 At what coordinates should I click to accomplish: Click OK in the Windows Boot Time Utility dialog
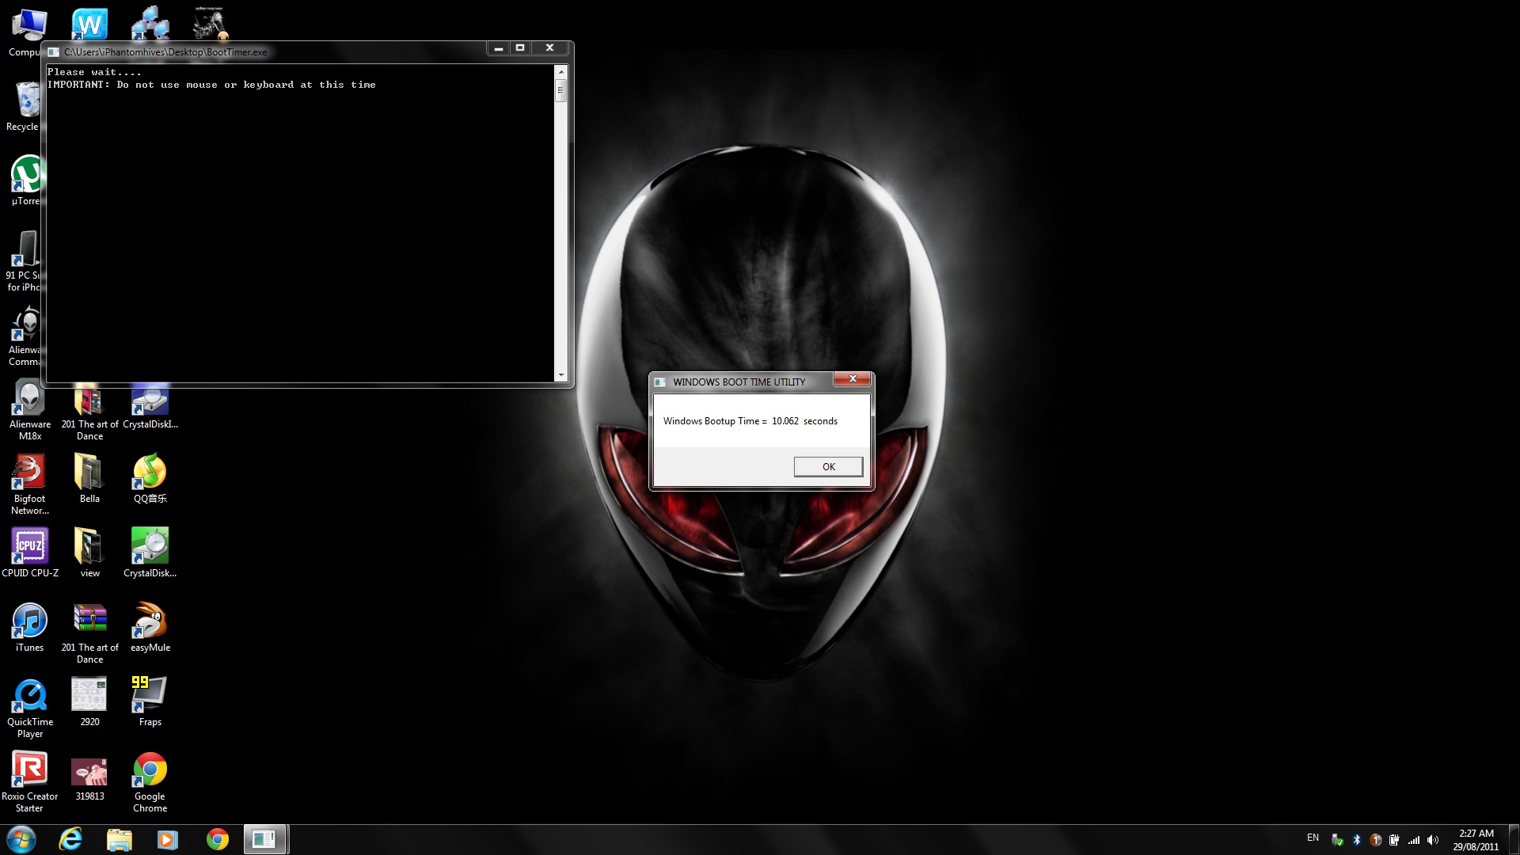(828, 467)
